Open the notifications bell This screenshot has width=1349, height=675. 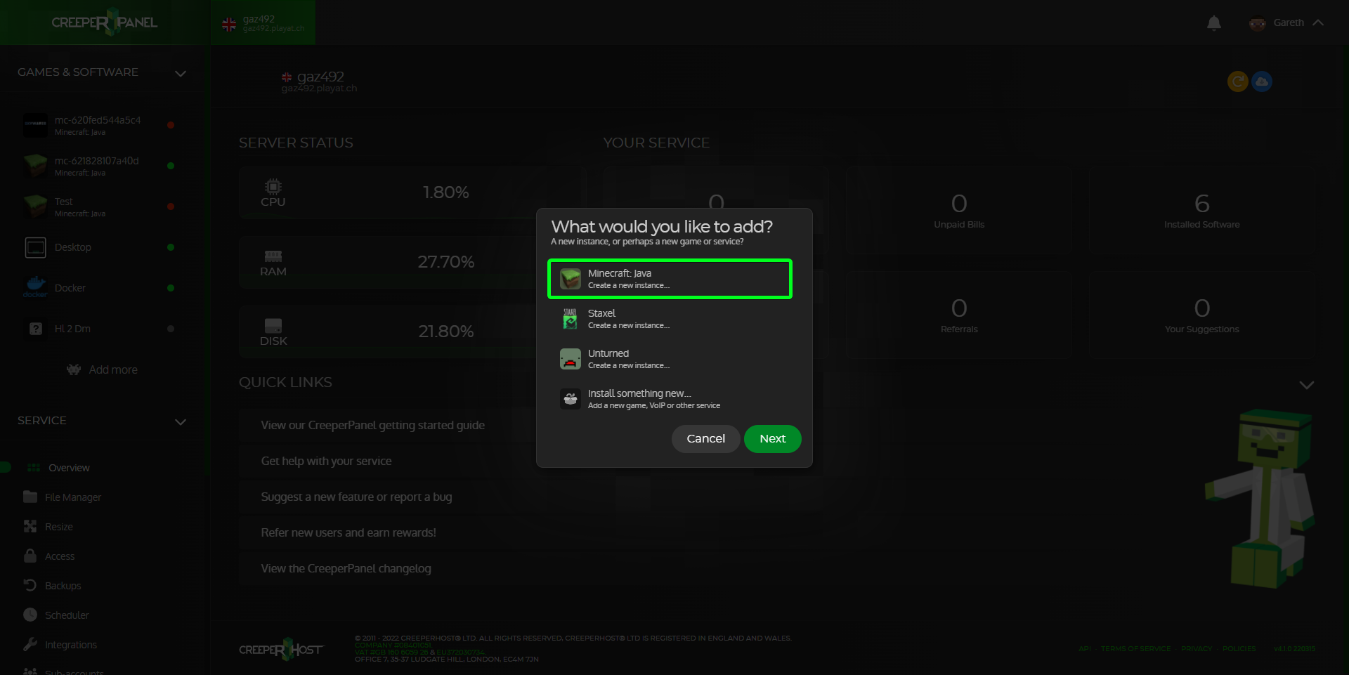pyautogui.click(x=1213, y=23)
